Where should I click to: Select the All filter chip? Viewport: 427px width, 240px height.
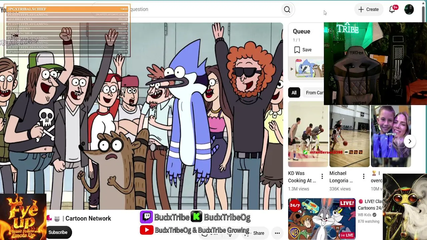click(x=294, y=93)
